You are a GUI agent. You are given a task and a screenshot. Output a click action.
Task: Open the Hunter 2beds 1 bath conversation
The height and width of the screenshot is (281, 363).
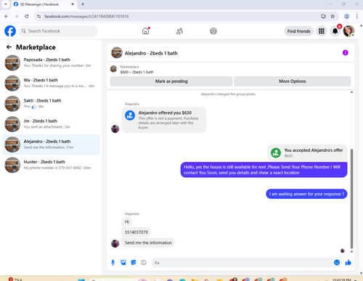click(x=51, y=165)
